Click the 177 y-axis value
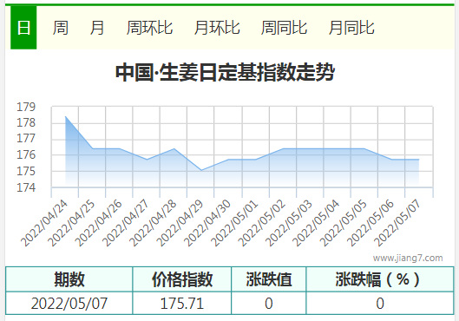 coord(26,139)
